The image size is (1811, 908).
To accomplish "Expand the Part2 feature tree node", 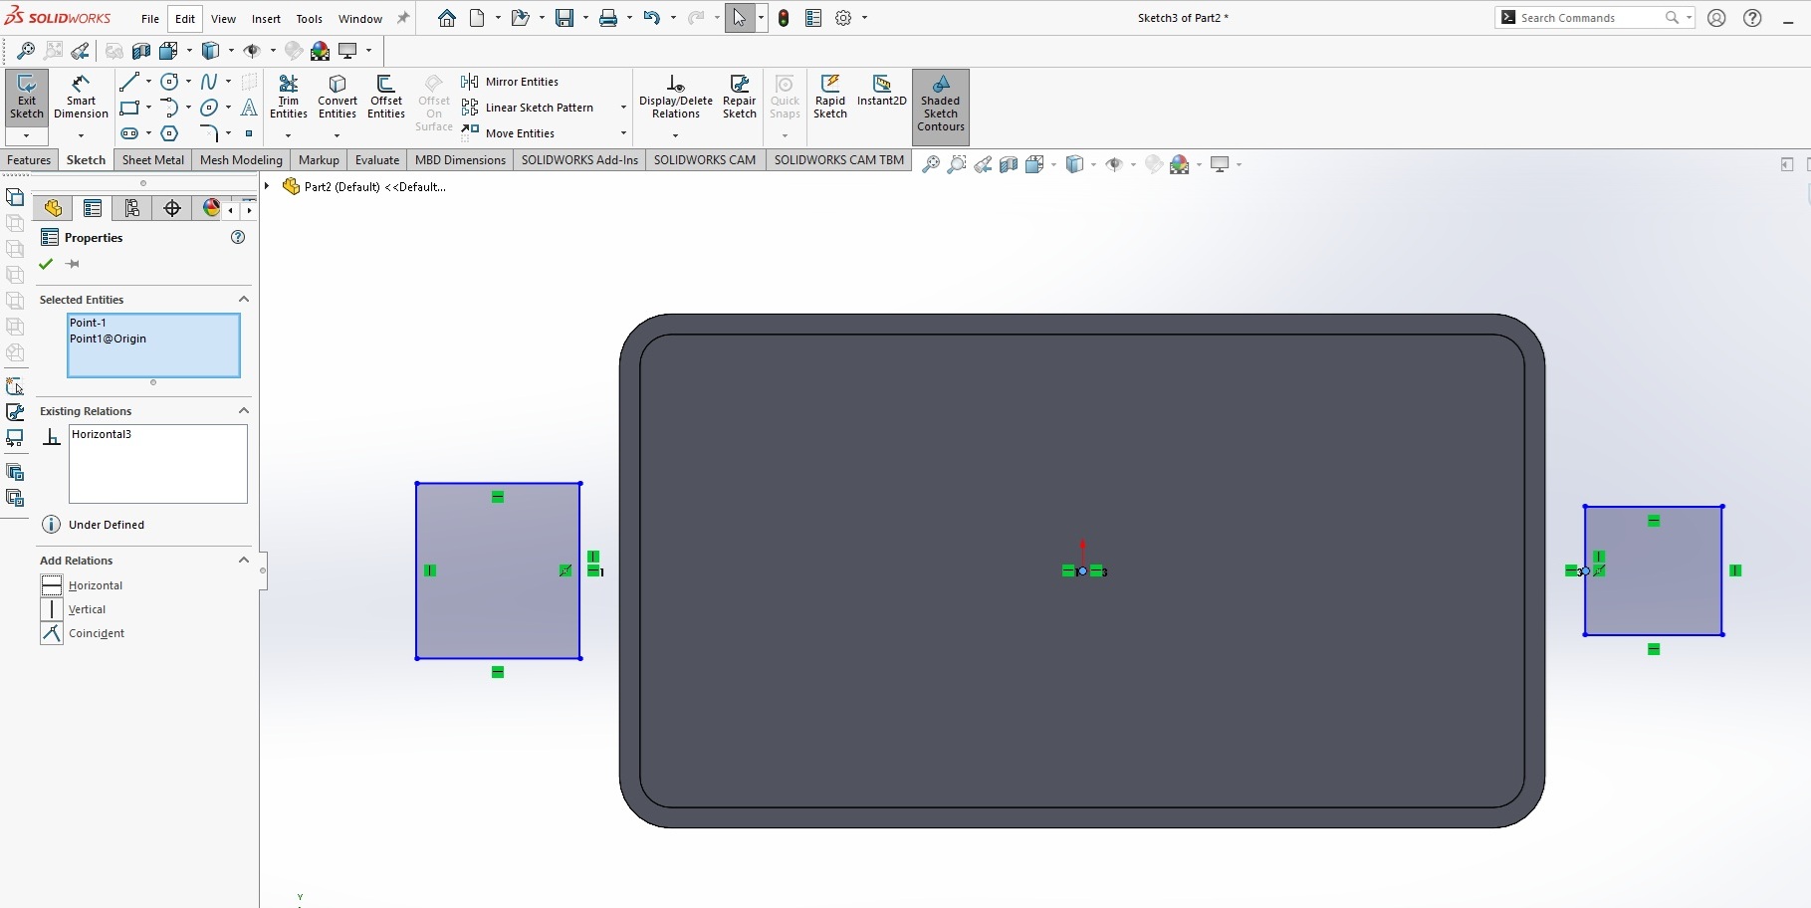I will click(x=267, y=186).
